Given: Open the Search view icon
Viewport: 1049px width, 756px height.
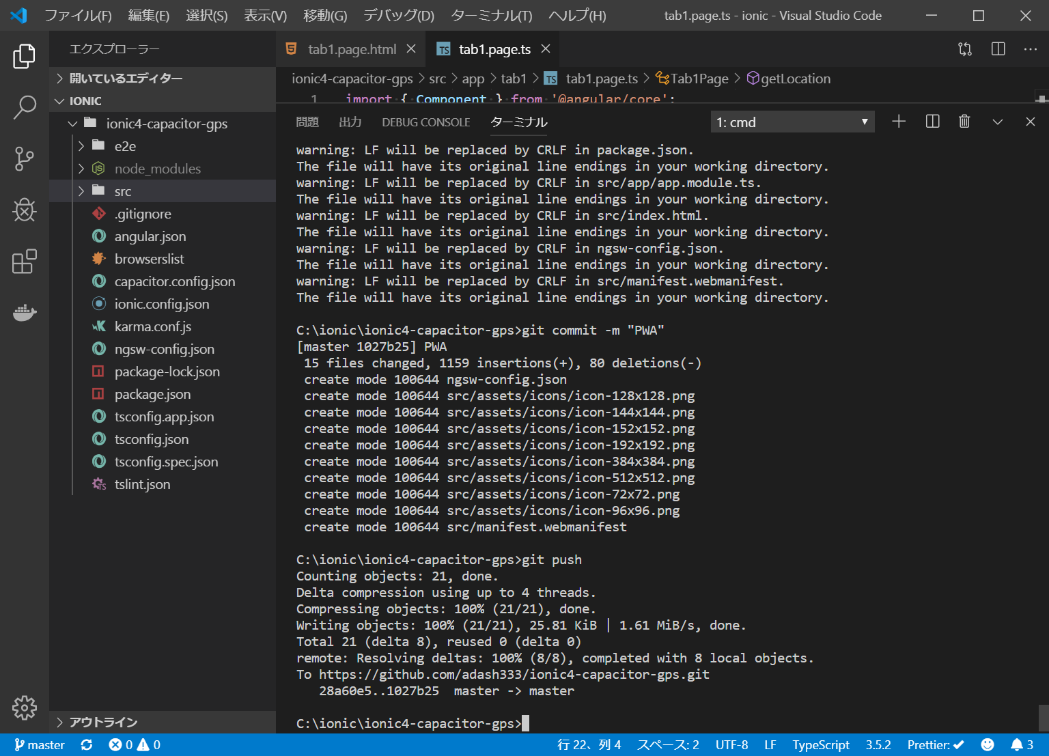Looking at the screenshot, I should click(x=25, y=107).
